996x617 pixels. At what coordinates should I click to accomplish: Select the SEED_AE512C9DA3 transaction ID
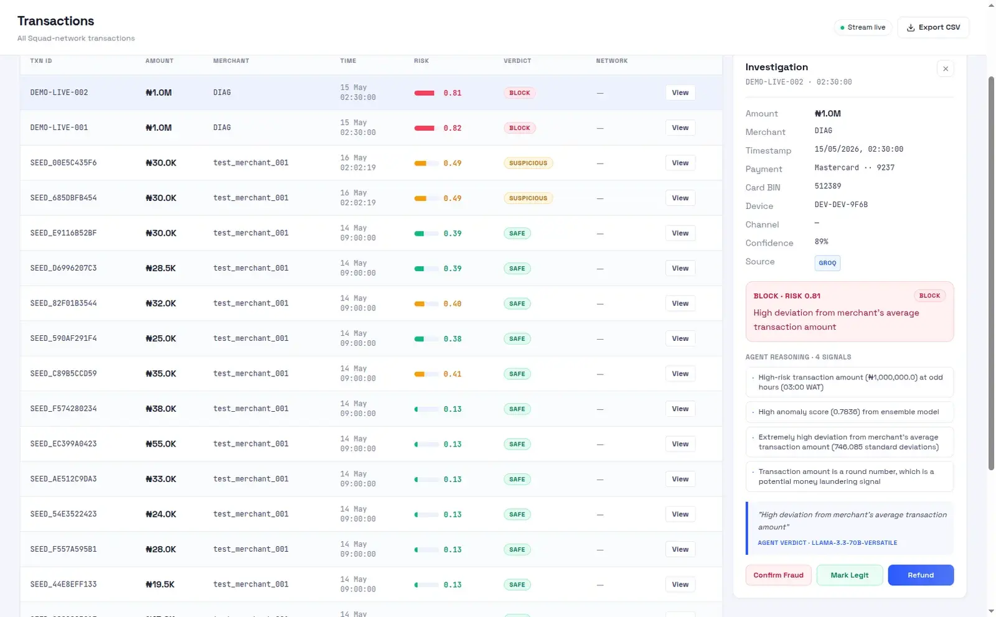click(63, 479)
